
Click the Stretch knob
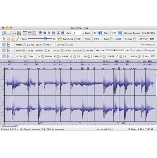[x=66, y=45]
